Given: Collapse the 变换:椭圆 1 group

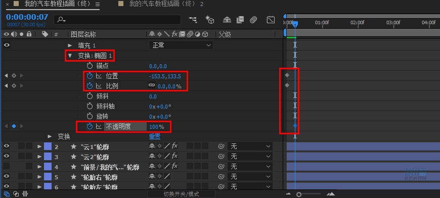Looking at the screenshot, I should 70,56.
